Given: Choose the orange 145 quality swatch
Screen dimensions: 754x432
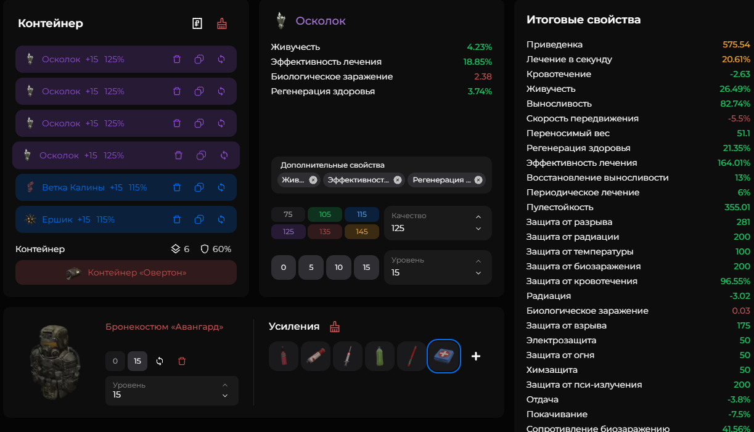Looking at the screenshot, I should (x=362, y=232).
